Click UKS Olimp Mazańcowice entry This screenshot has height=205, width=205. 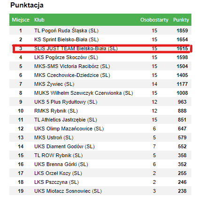pyautogui.click(x=69, y=129)
